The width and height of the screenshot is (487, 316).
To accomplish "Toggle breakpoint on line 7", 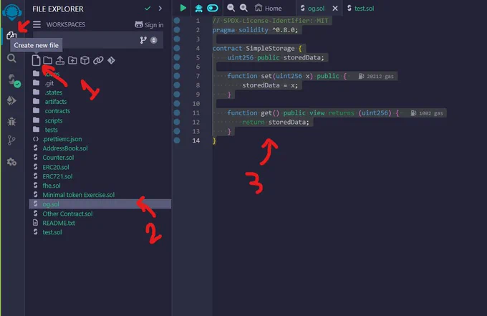I will click(177, 76).
